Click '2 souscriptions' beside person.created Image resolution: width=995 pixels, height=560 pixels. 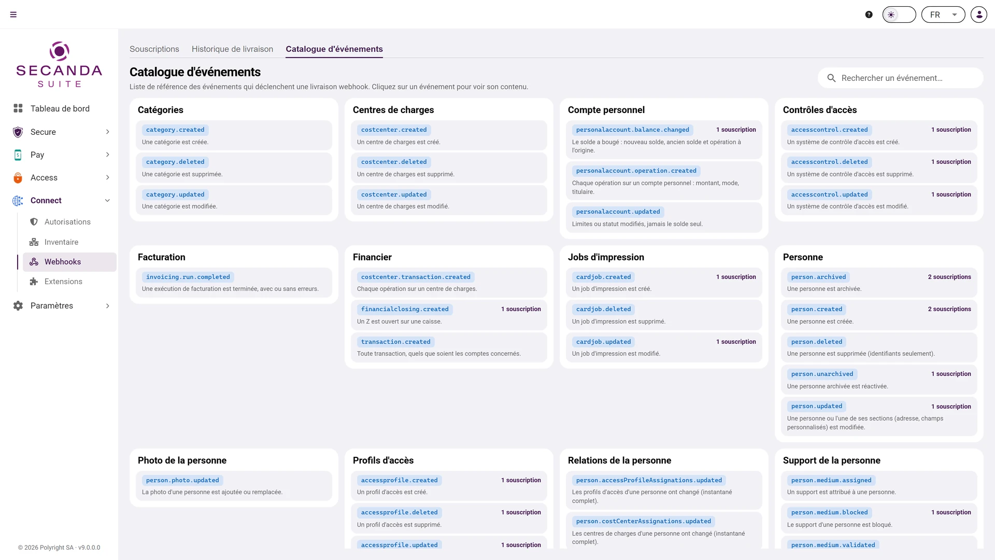point(949,309)
